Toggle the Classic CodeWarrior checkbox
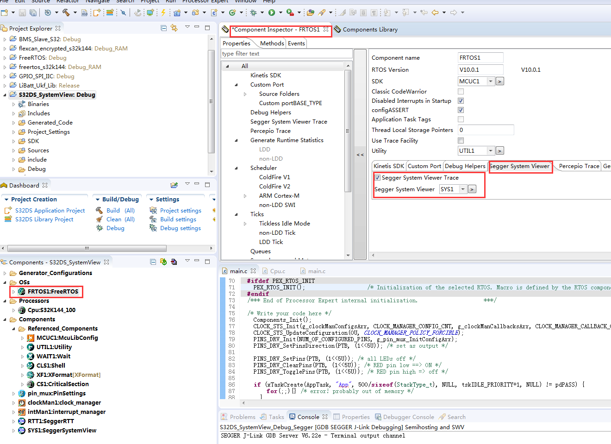The width and height of the screenshot is (611, 444). pos(461,92)
